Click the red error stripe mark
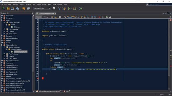Image resolution: width=172 pixels, height=96 pixels. (171, 66)
